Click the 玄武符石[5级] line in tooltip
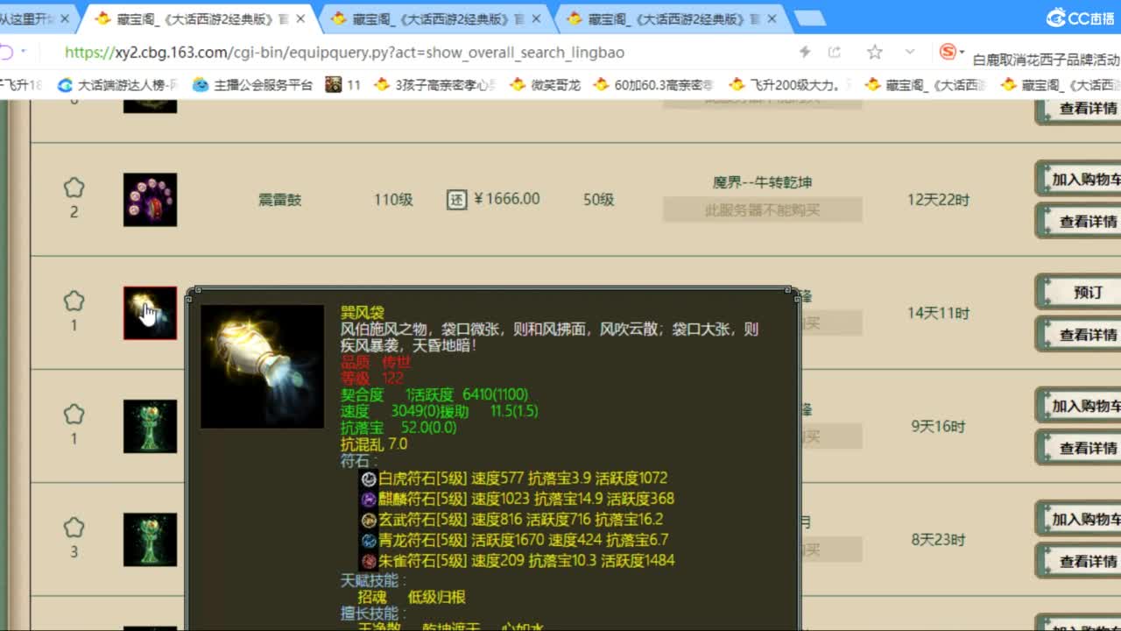The image size is (1121, 631). point(512,519)
